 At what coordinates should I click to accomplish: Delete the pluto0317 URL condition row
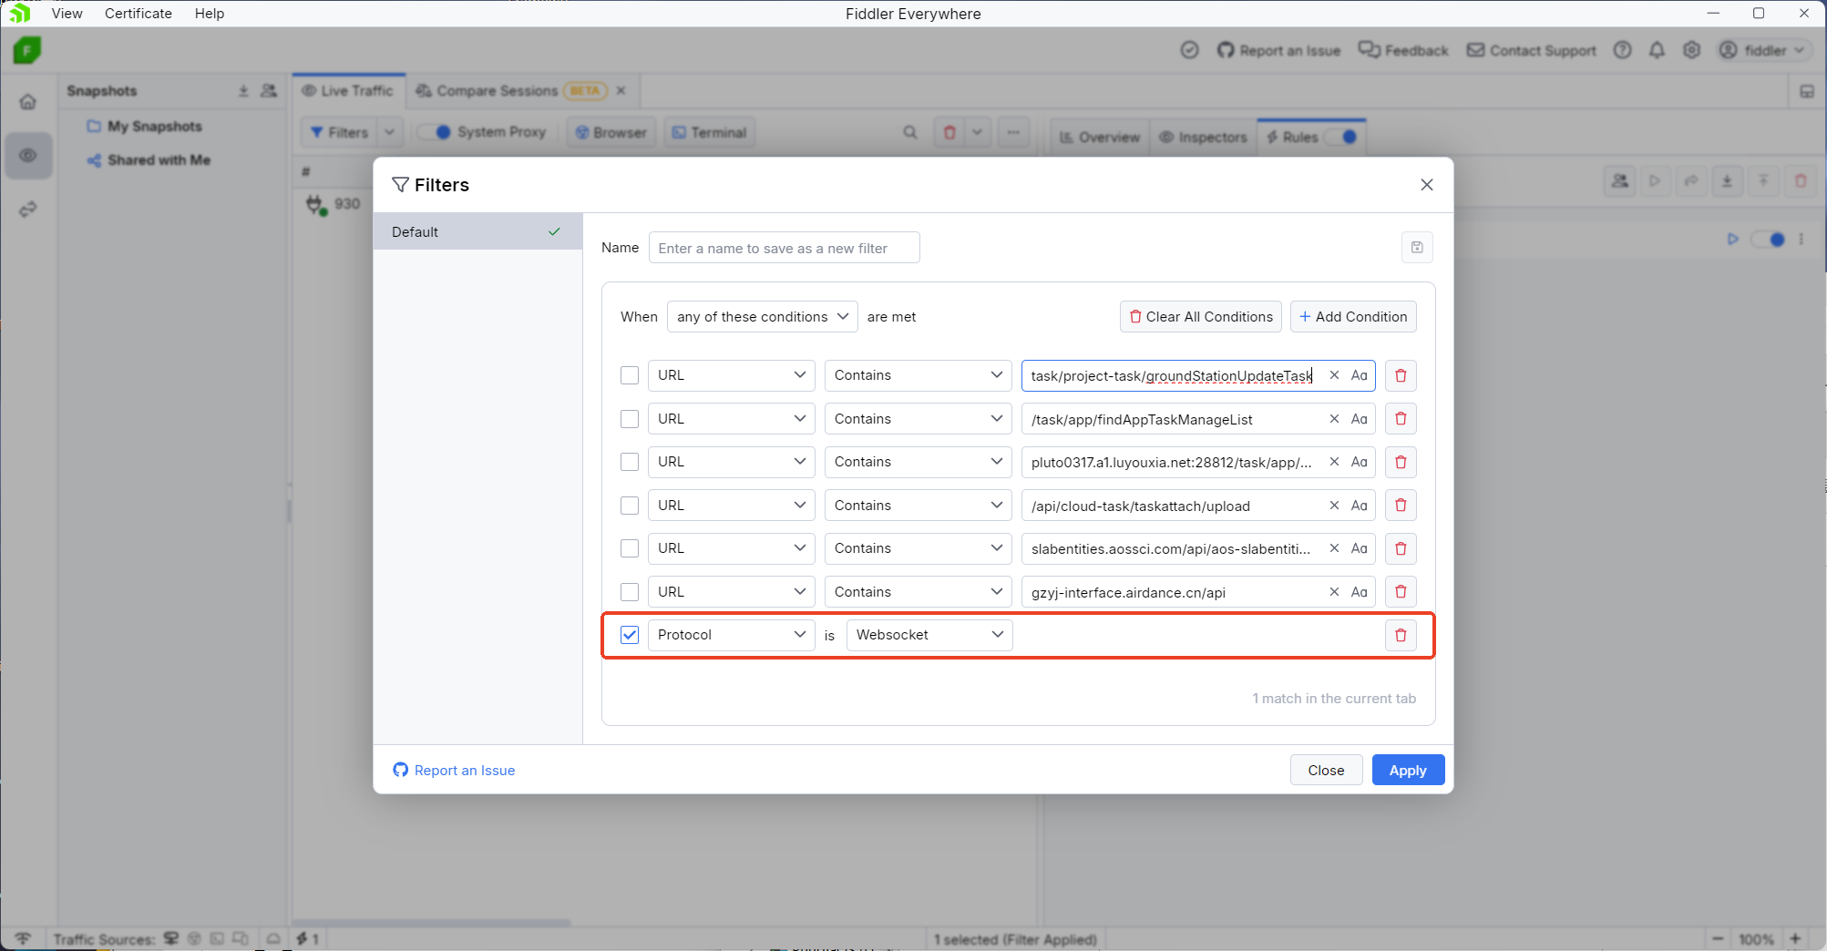point(1401,462)
